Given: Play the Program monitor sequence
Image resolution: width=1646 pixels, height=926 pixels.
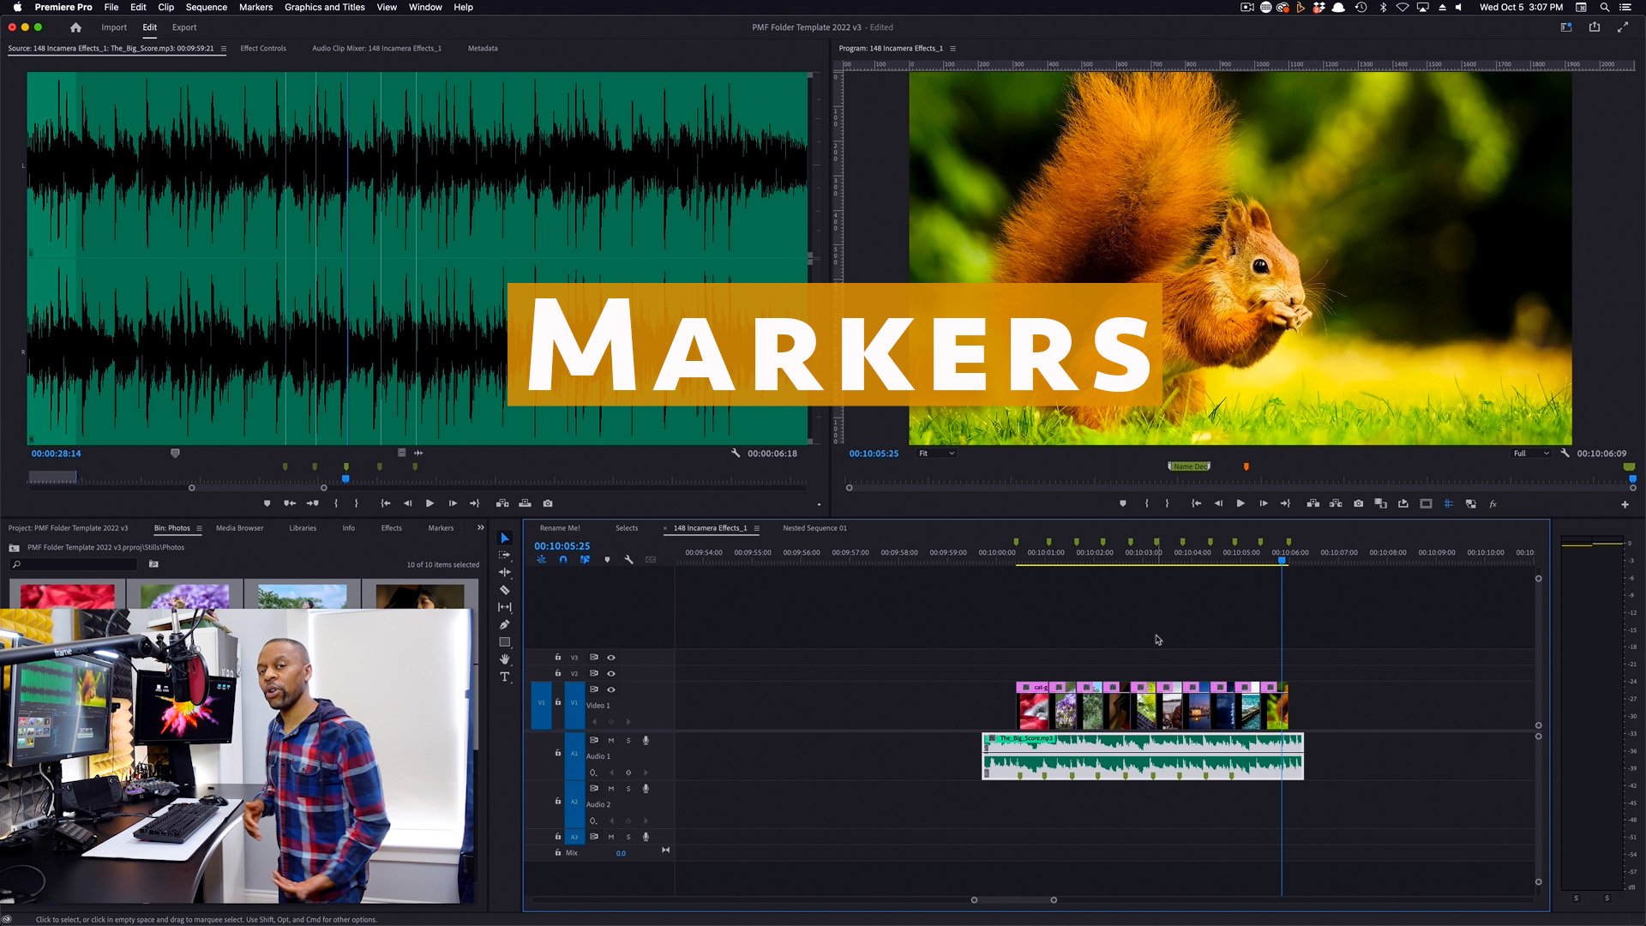Looking at the screenshot, I should point(1241,503).
